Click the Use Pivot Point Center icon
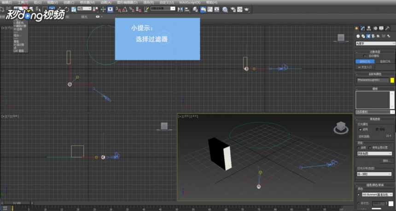 (x=95, y=9)
